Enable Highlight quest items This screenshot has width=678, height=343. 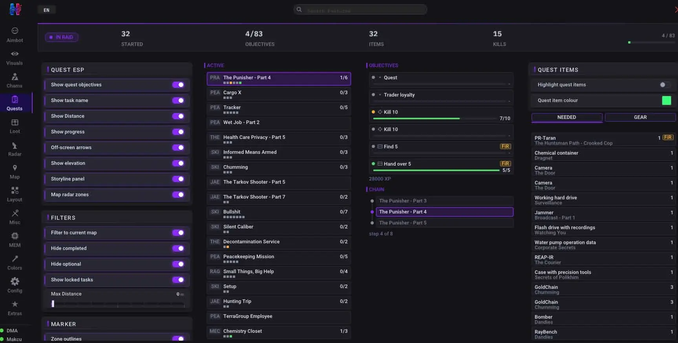coord(665,85)
